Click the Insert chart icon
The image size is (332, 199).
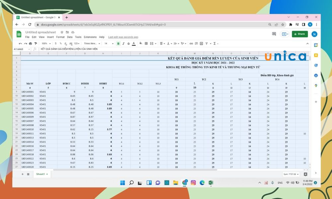pyautogui.click(x=202, y=43)
